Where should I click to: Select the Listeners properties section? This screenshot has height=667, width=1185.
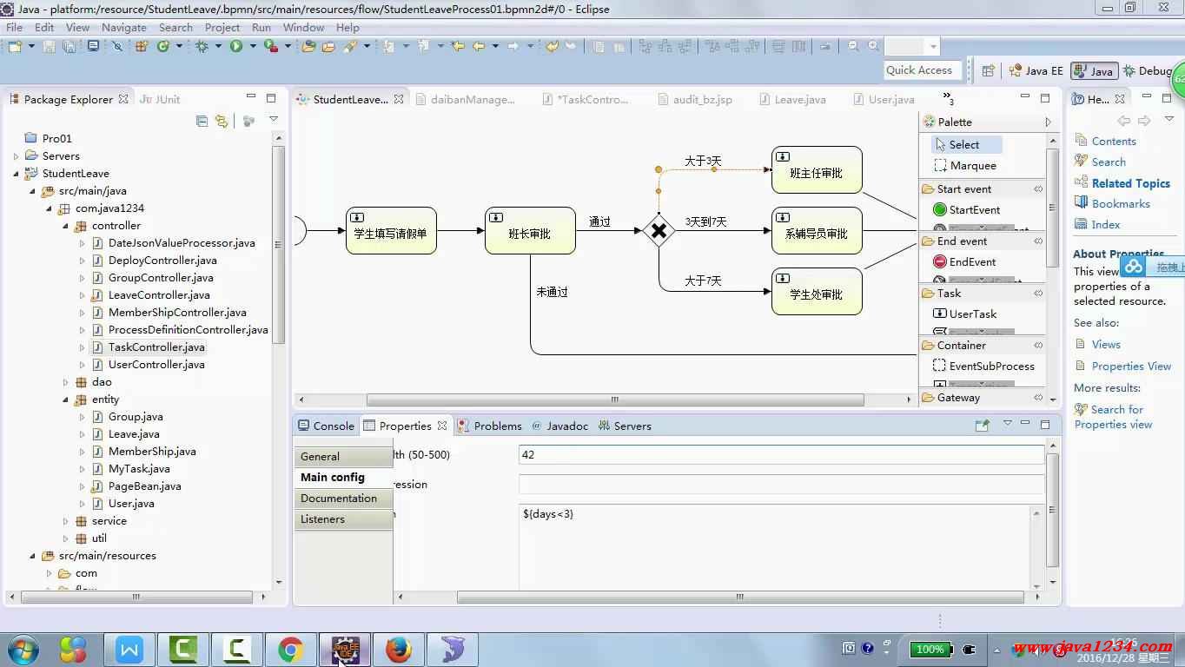343,518
